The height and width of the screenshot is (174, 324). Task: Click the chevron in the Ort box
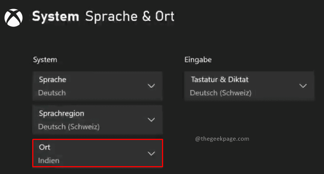click(x=151, y=153)
